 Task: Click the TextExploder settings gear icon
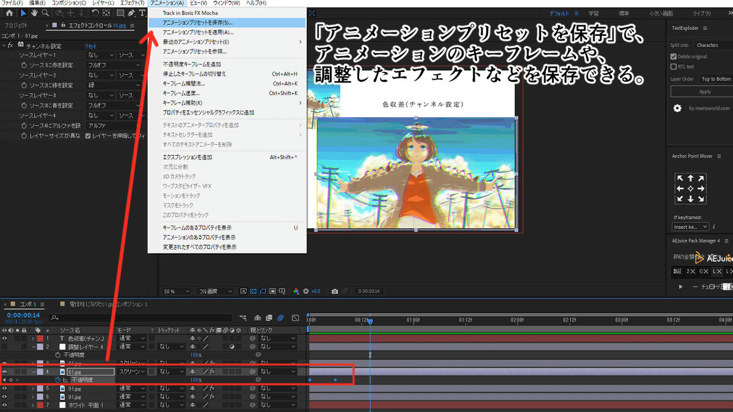(677, 108)
